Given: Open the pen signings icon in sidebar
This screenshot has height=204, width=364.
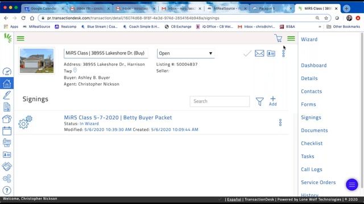Looking at the screenshot, I should [7, 95].
